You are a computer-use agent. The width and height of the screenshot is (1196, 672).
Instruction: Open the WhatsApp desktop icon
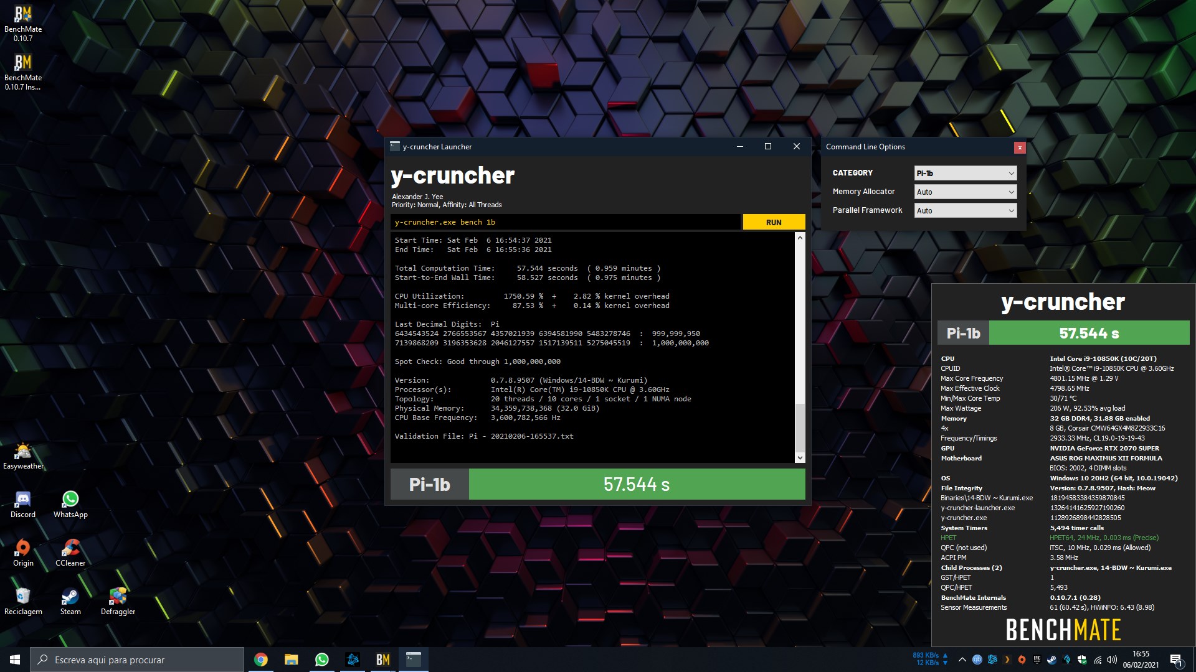70,505
